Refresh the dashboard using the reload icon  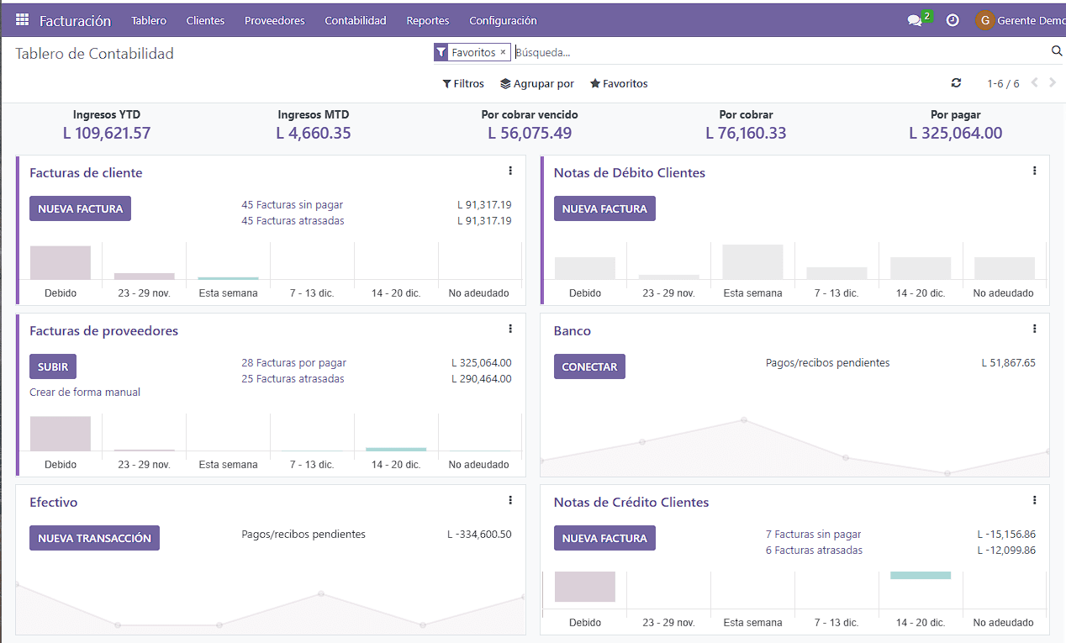point(956,82)
